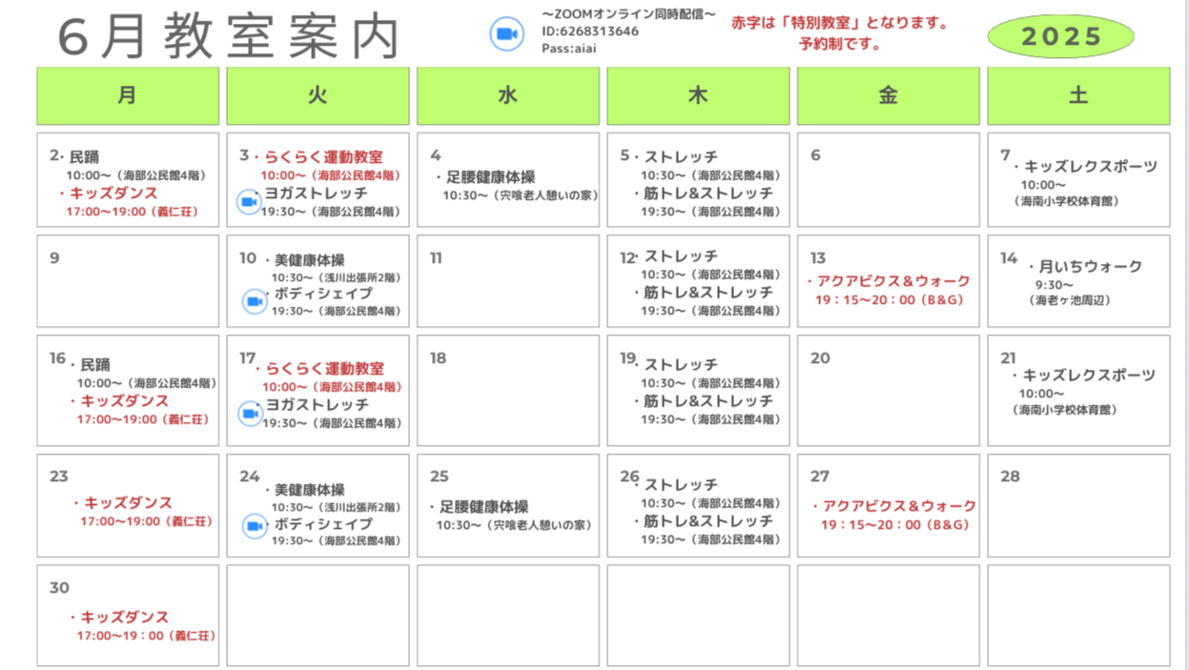1189x670 pixels.
Task: Open the red らくらく運動教室 entry on June 3
Action: click(x=323, y=156)
